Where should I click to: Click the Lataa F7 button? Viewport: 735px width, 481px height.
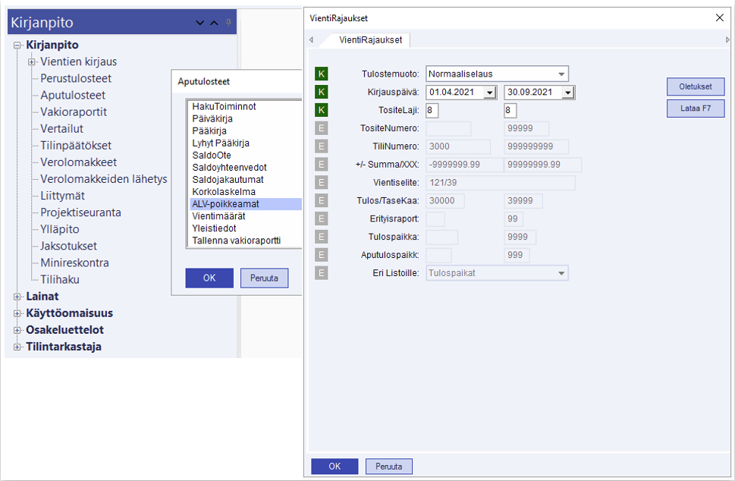coord(695,108)
